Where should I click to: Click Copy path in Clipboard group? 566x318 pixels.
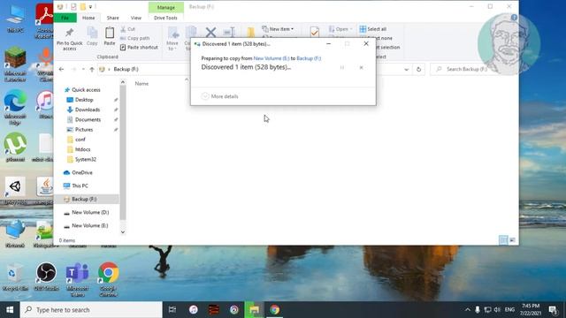[134, 38]
